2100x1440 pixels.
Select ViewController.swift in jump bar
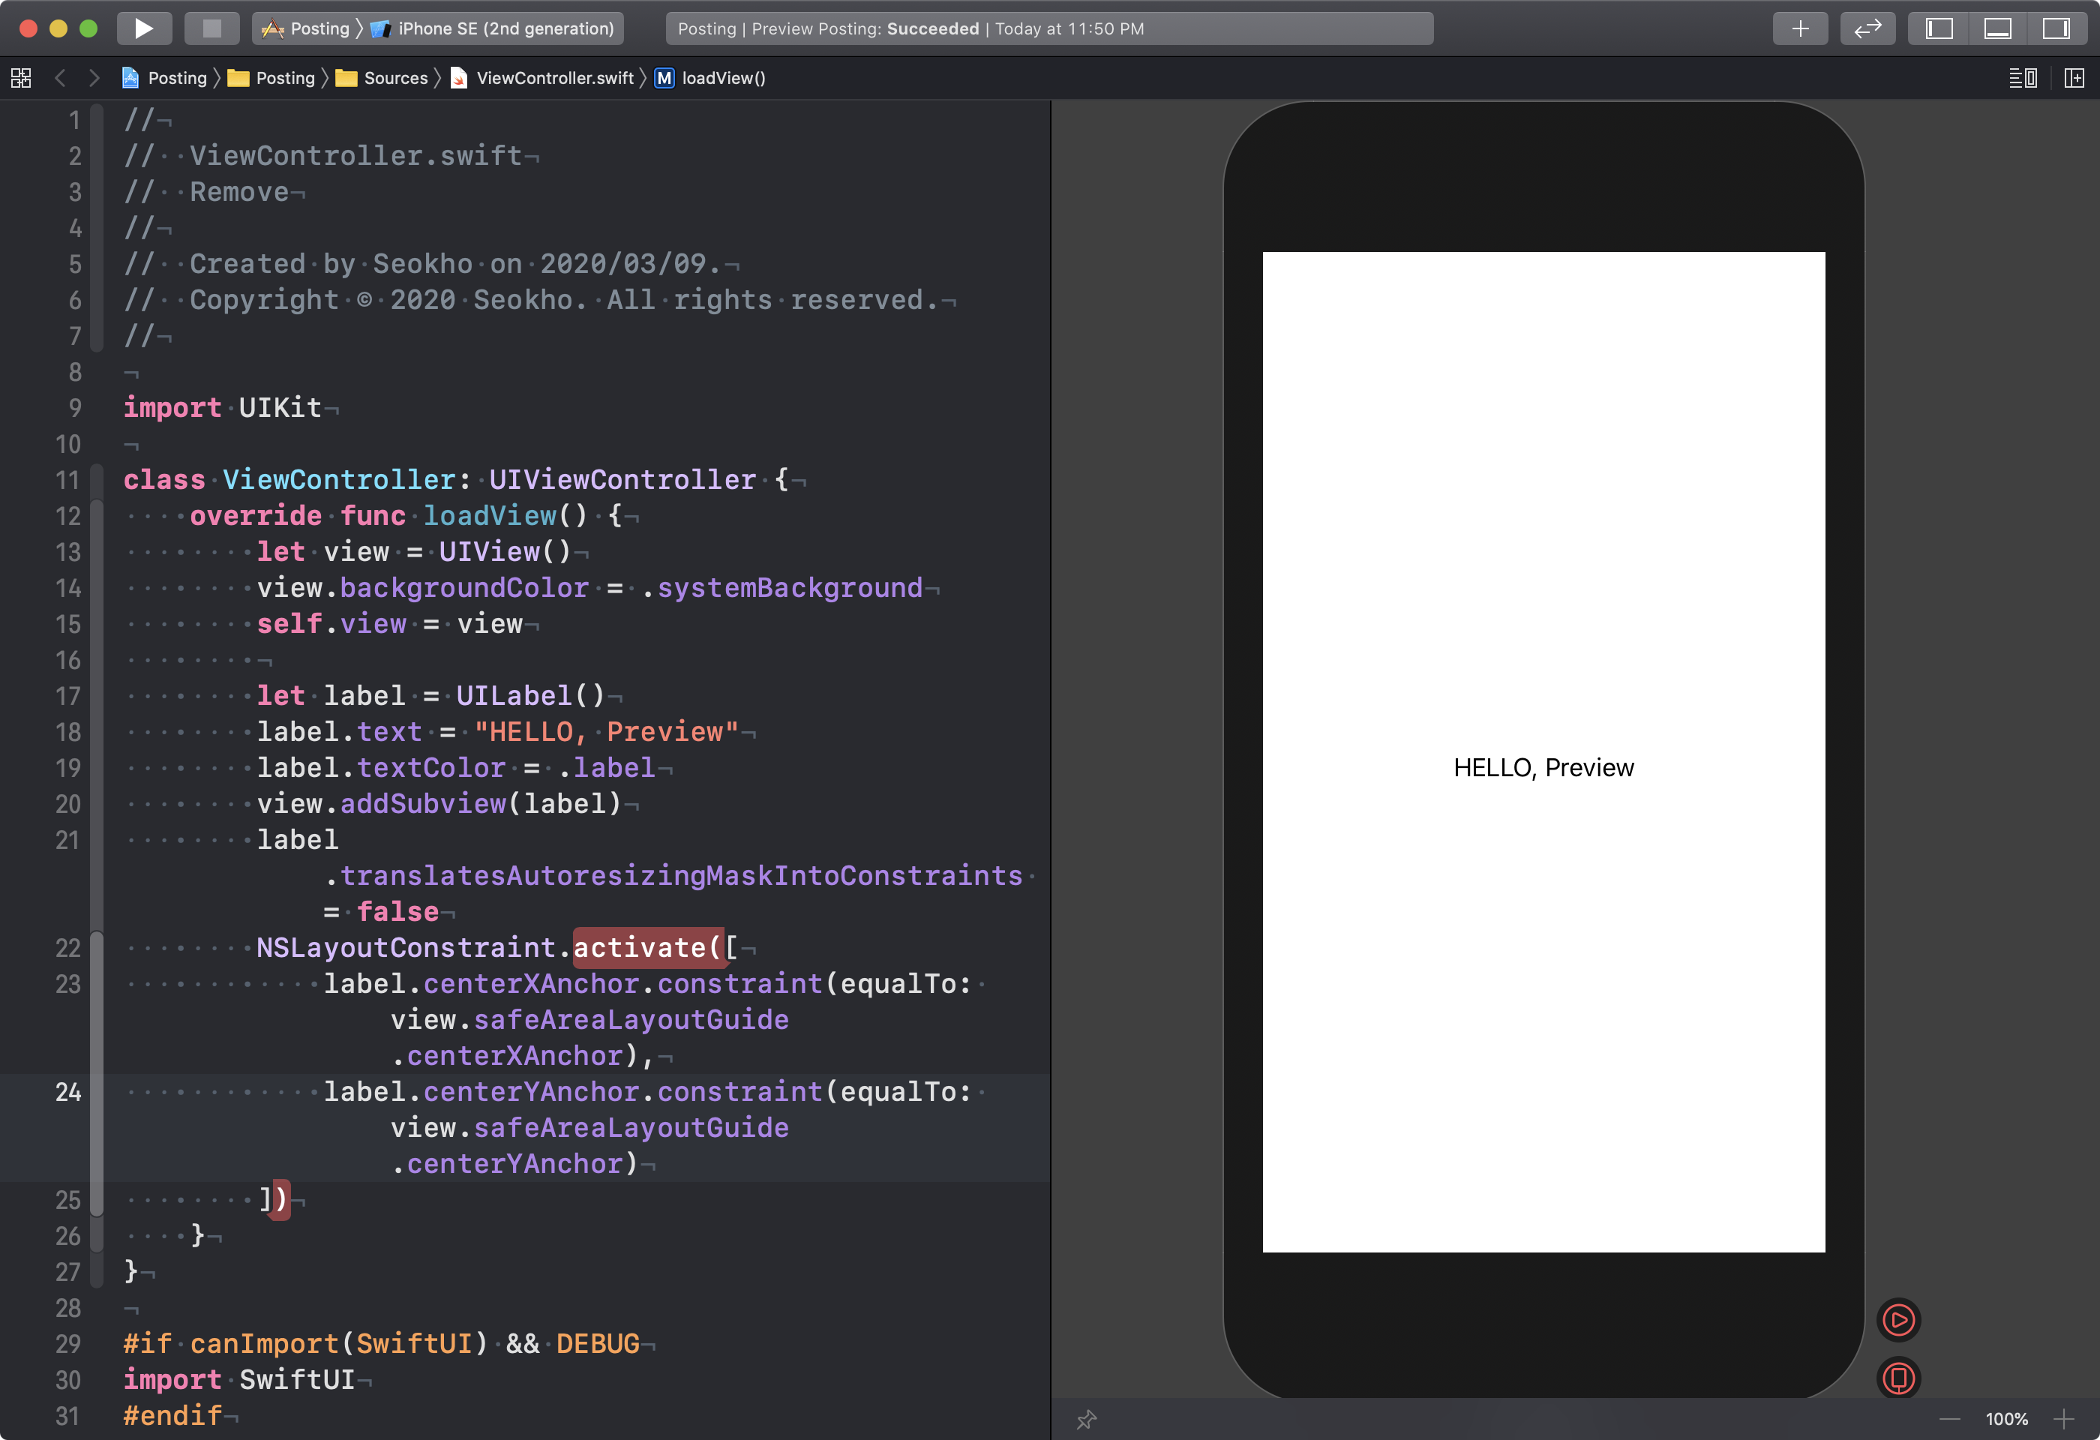554,78
